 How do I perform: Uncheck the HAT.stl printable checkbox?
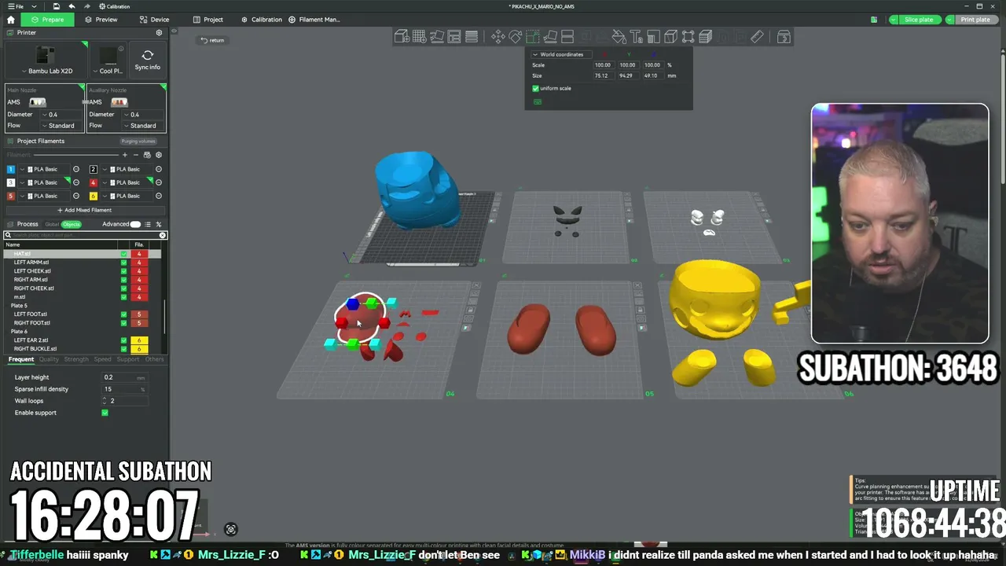[123, 254]
